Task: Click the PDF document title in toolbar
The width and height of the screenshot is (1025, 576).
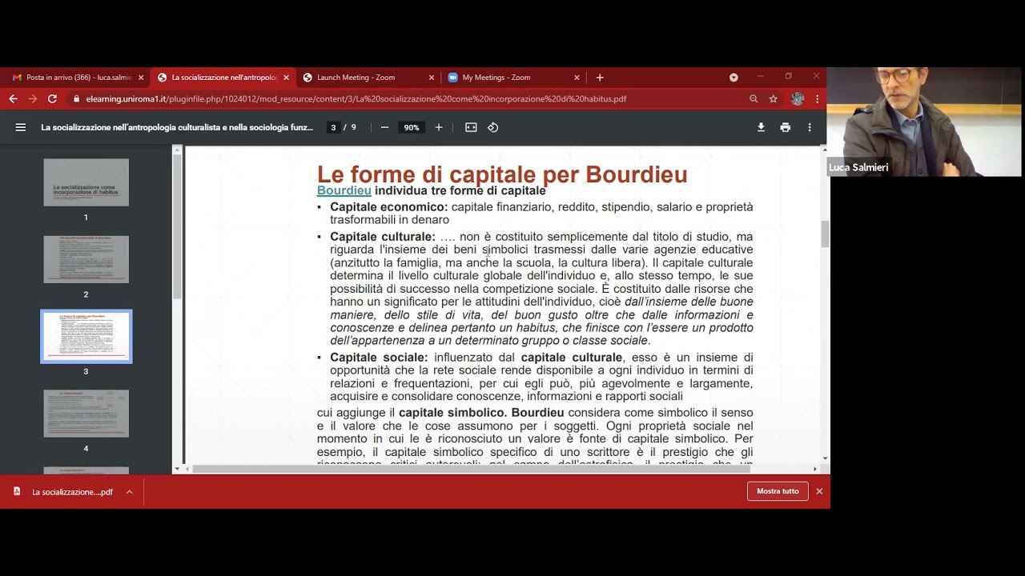Action: click(177, 127)
